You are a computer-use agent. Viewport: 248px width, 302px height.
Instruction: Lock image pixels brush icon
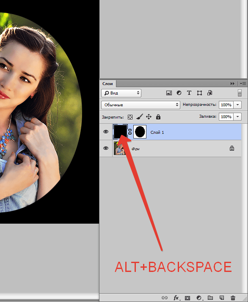(140, 117)
